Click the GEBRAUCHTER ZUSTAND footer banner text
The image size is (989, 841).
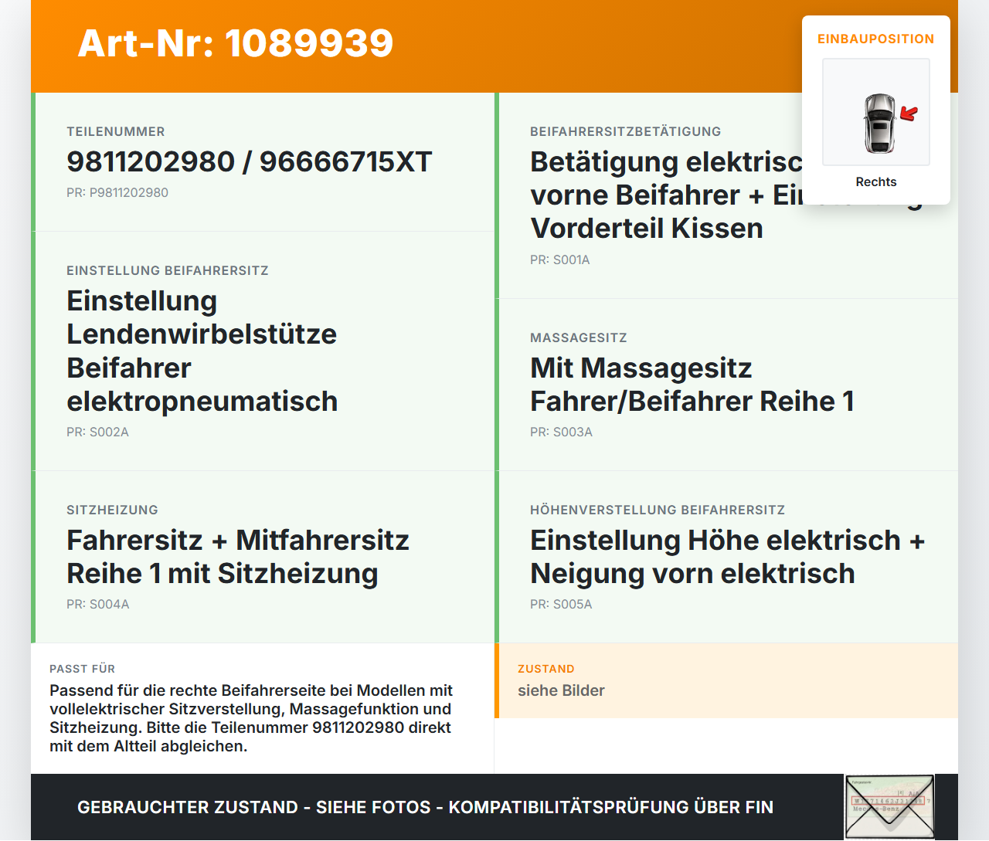coord(425,807)
